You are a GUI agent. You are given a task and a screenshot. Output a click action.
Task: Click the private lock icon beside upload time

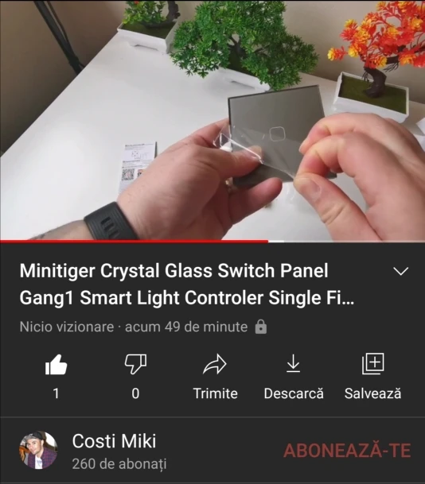261,327
